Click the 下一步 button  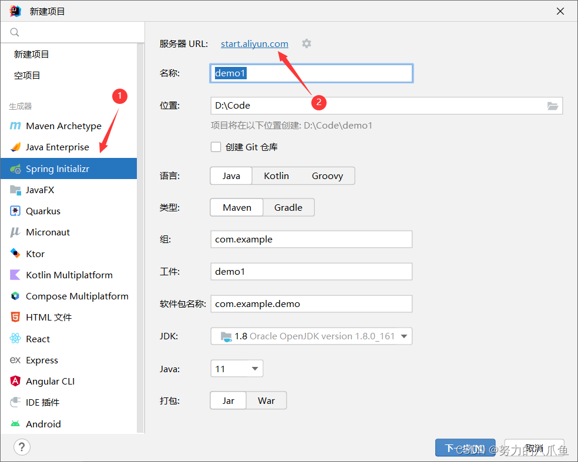465,447
